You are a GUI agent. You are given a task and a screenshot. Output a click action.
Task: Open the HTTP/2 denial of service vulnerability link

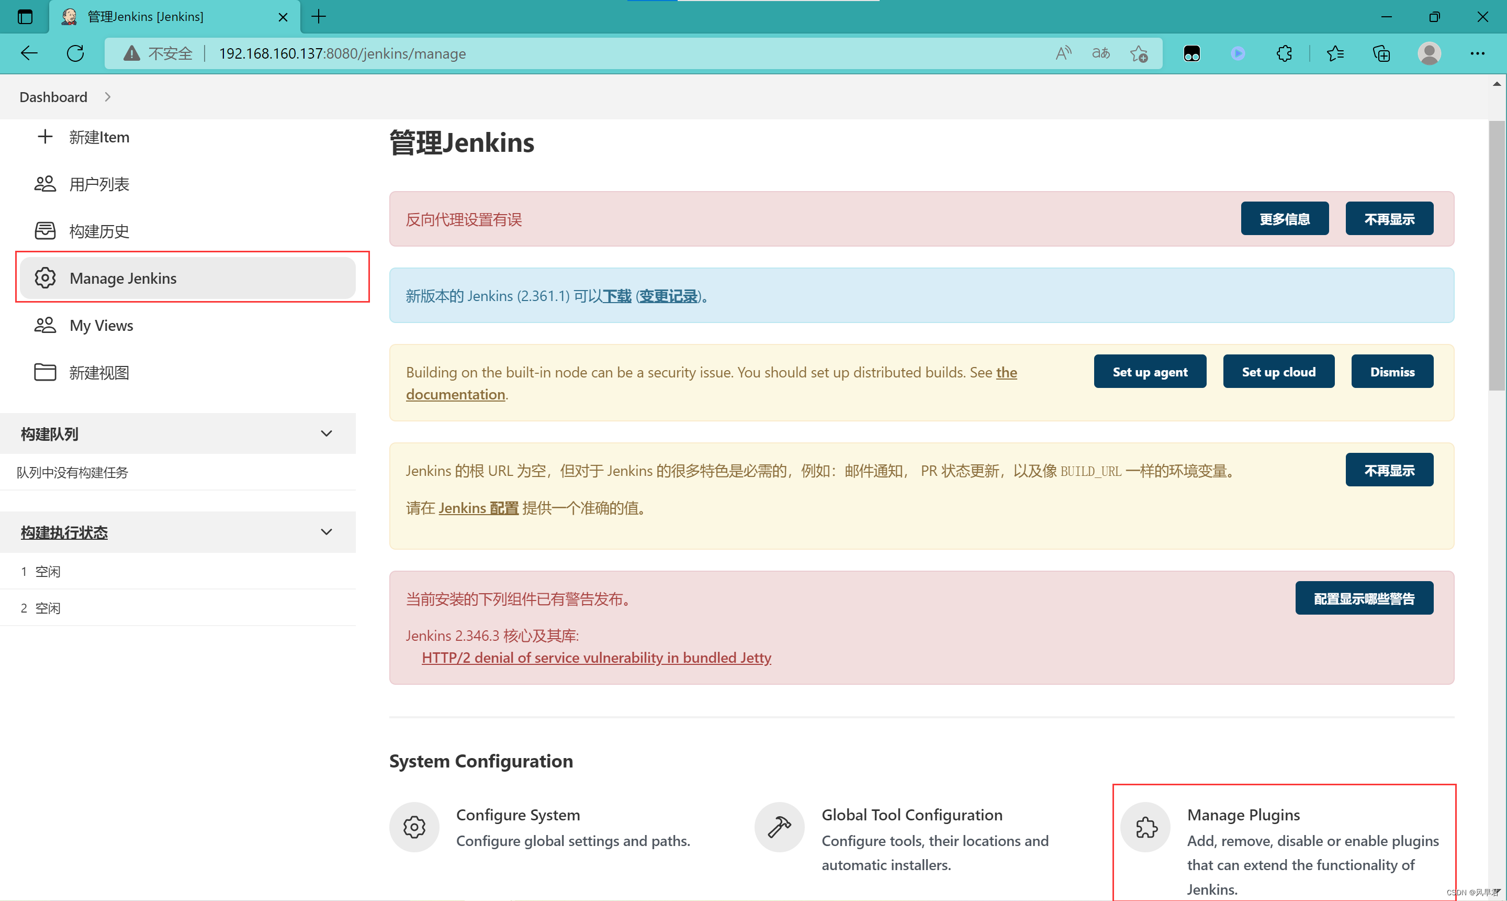pyautogui.click(x=597, y=658)
